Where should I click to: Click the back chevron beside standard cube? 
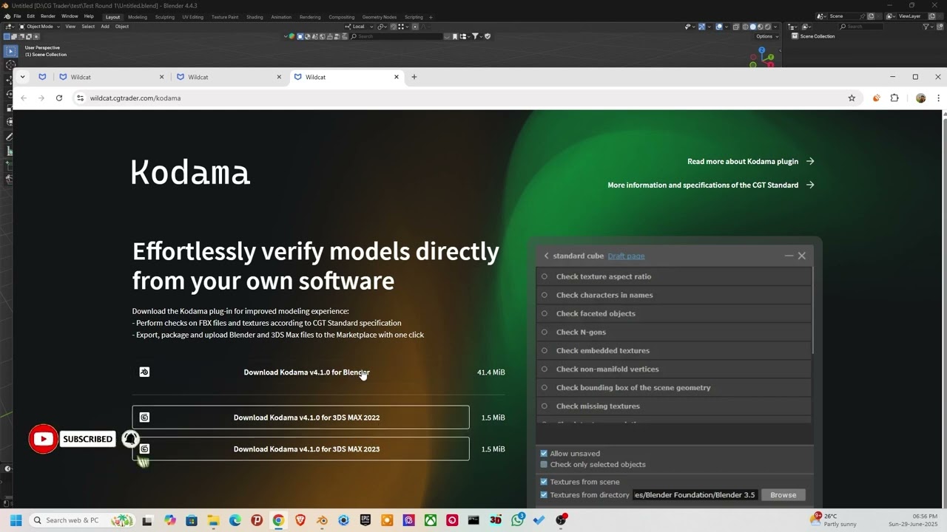coord(546,256)
